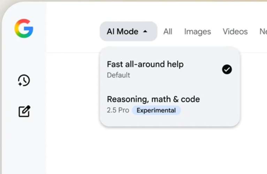
Task: Open the Images tab
Action: click(x=197, y=32)
